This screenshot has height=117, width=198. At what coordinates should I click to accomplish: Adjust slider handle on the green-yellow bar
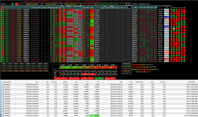tap(144, 70)
